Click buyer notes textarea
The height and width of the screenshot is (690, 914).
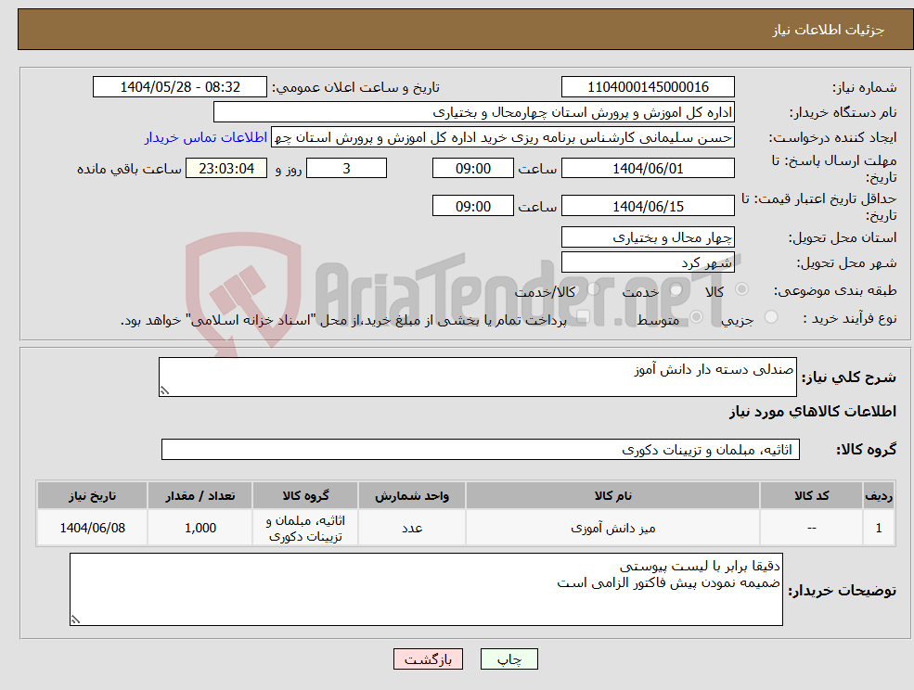click(426, 589)
